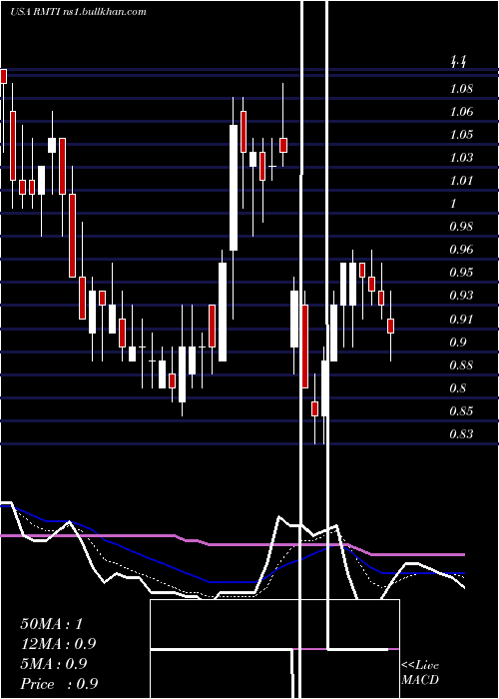Select the 0.96 price axis label

pyautogui.click(x=461, y=250)
